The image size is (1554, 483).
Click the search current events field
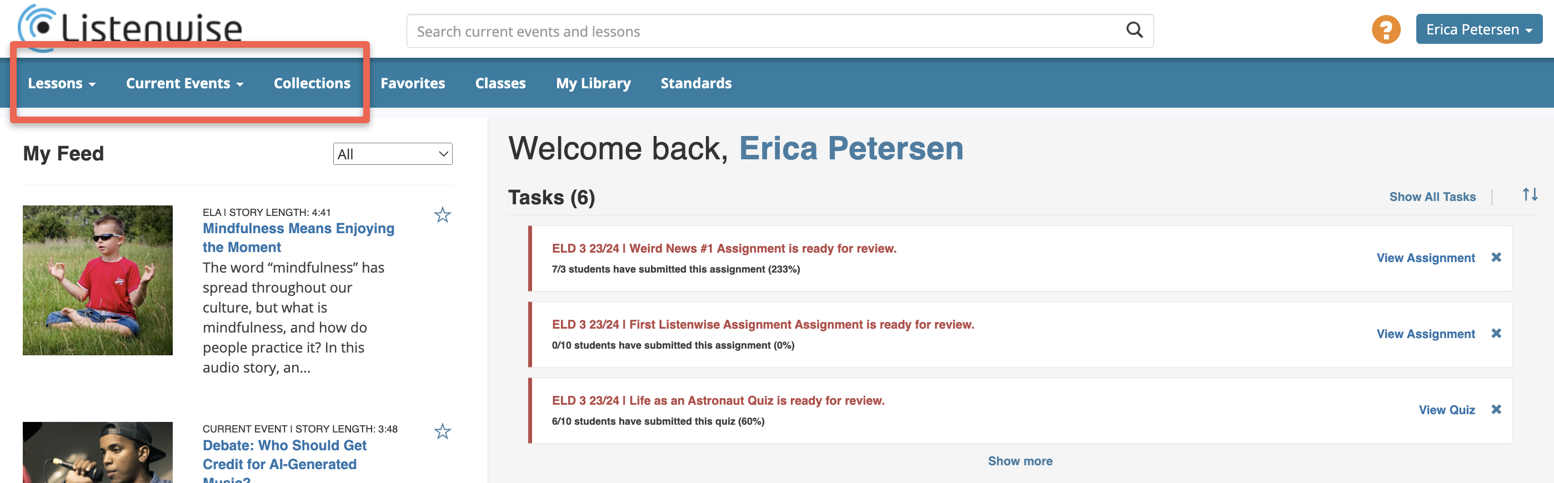(x=766, y=31)
